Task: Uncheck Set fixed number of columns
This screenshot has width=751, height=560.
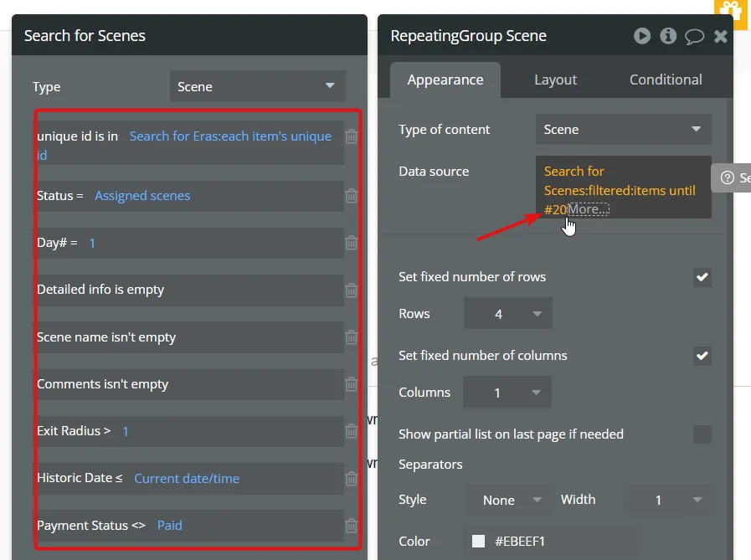Action: [x=702, y=356]
